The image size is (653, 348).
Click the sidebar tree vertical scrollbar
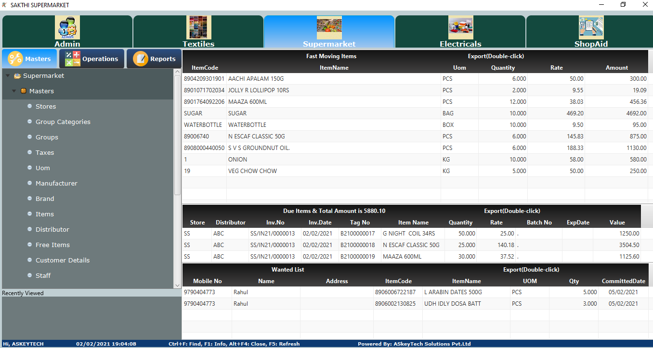point(177,135)
